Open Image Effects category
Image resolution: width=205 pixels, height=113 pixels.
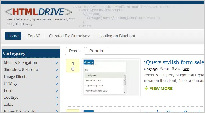tap(15, 76)
